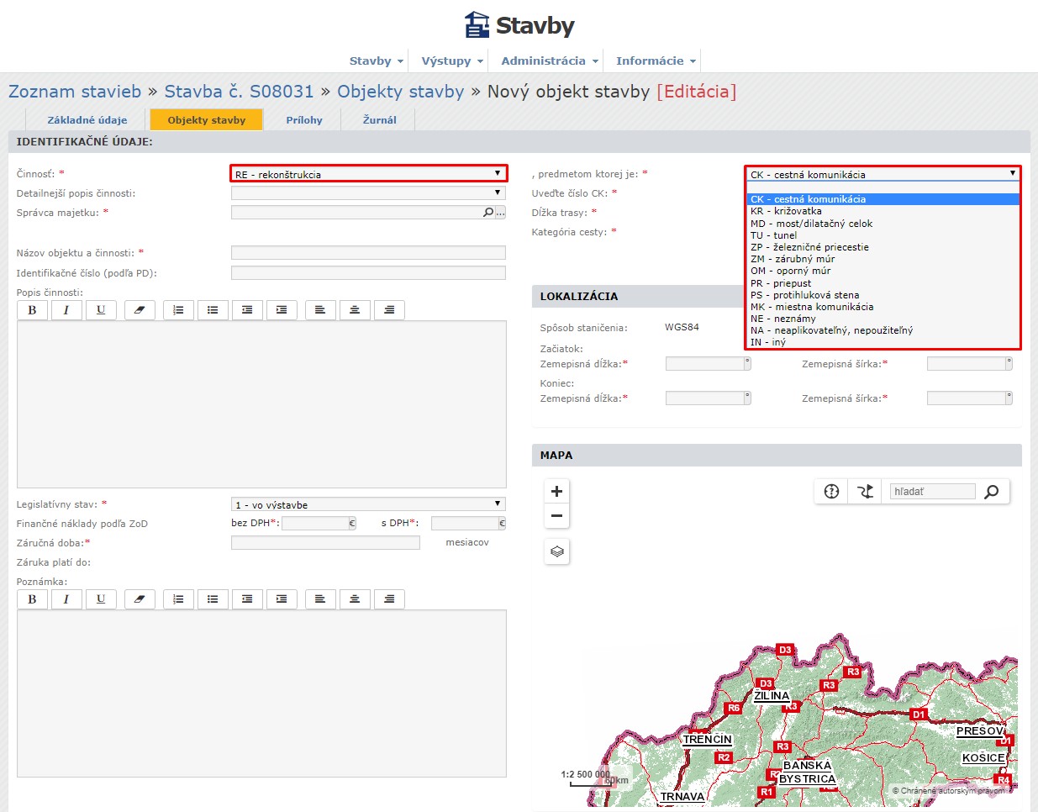Toggle bold in Popis činnosti editor

[32, 310]
